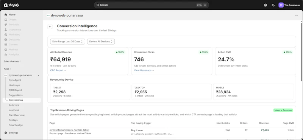Open Referrers in the sidebar
This screenshot has height=140, width=303.
[x=14, y=105]
